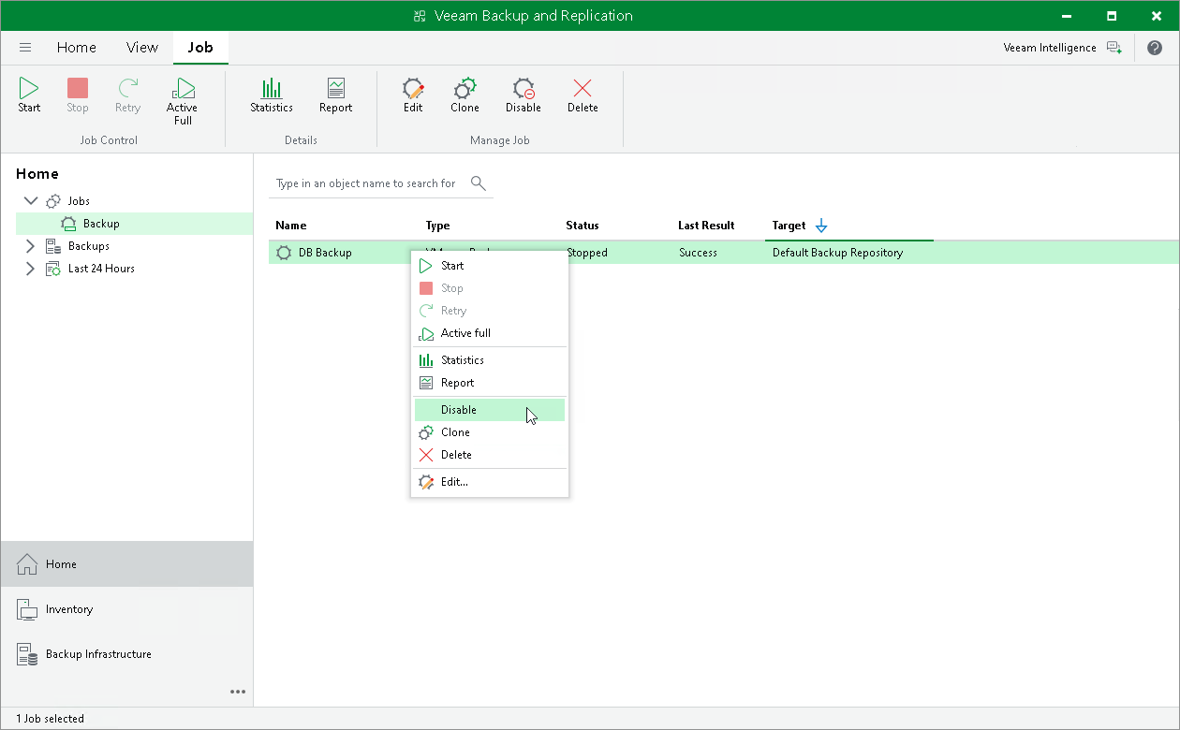
Task: Click the search magnifier icon
Action: [x=479, y=183]
